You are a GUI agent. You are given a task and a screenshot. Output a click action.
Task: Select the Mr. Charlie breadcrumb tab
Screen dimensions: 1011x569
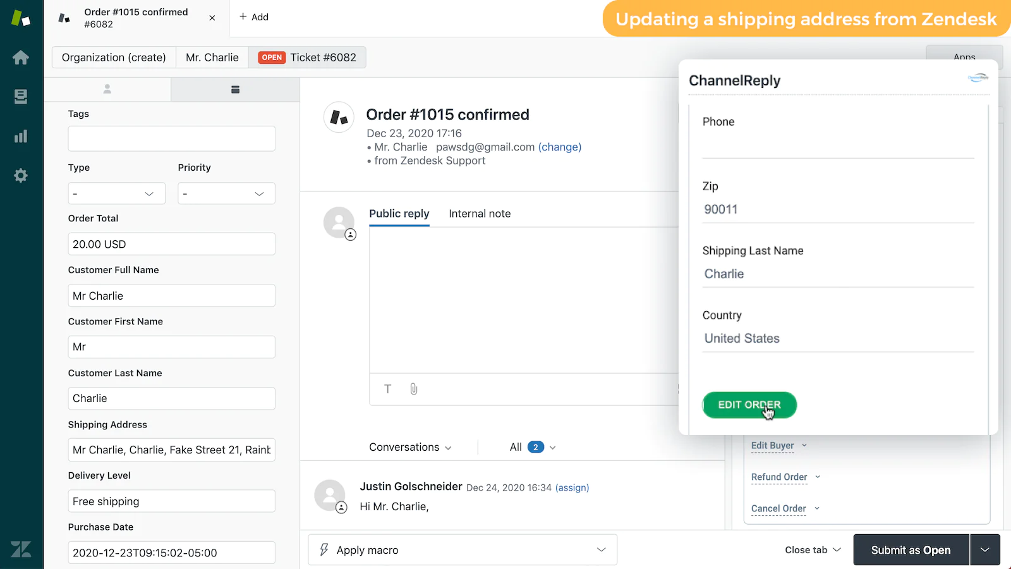[212, 58]
